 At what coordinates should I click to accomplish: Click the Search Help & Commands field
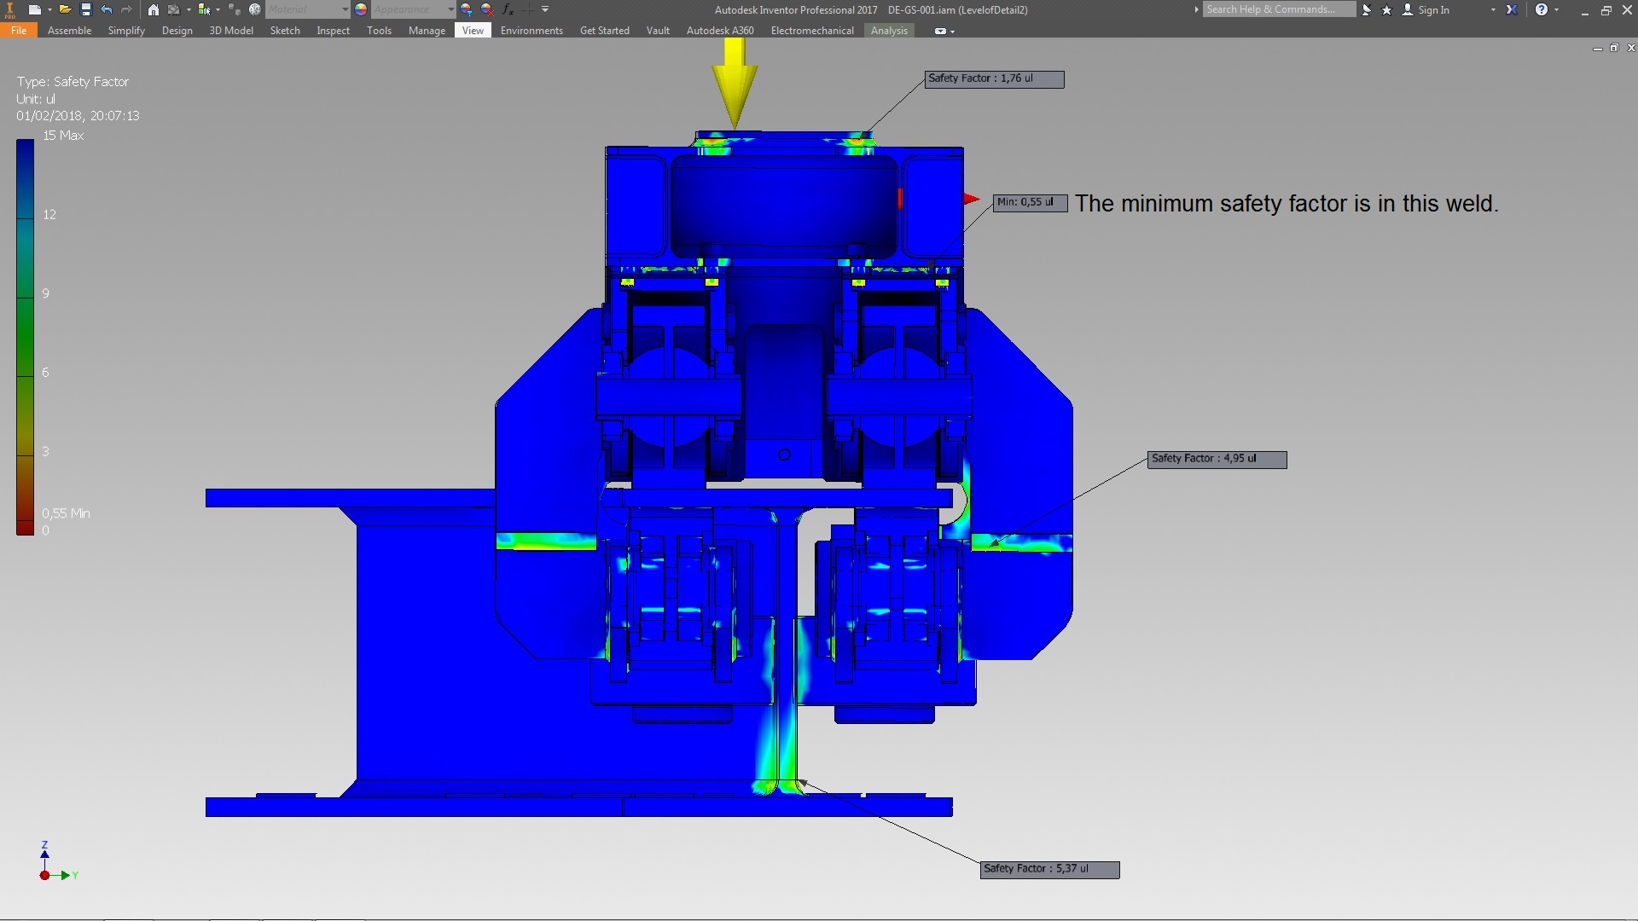coord(1278,9)
